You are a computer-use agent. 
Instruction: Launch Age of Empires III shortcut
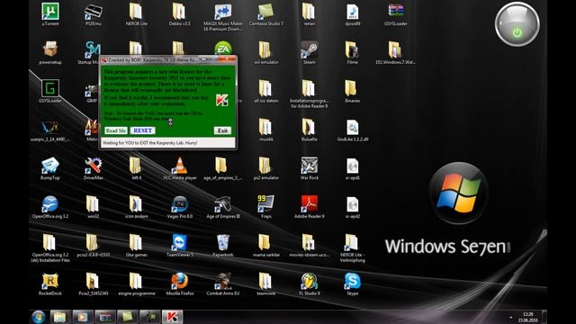coord(223,206)
